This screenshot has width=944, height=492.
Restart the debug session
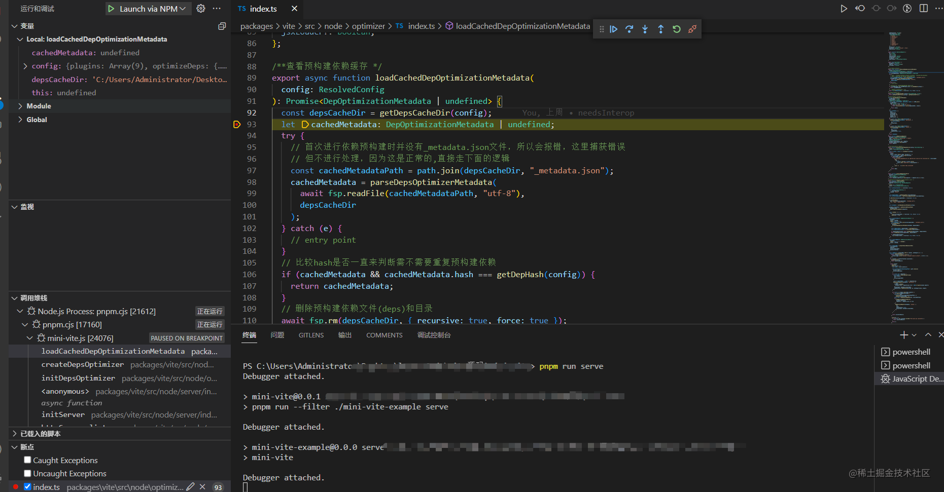(676, 29)
